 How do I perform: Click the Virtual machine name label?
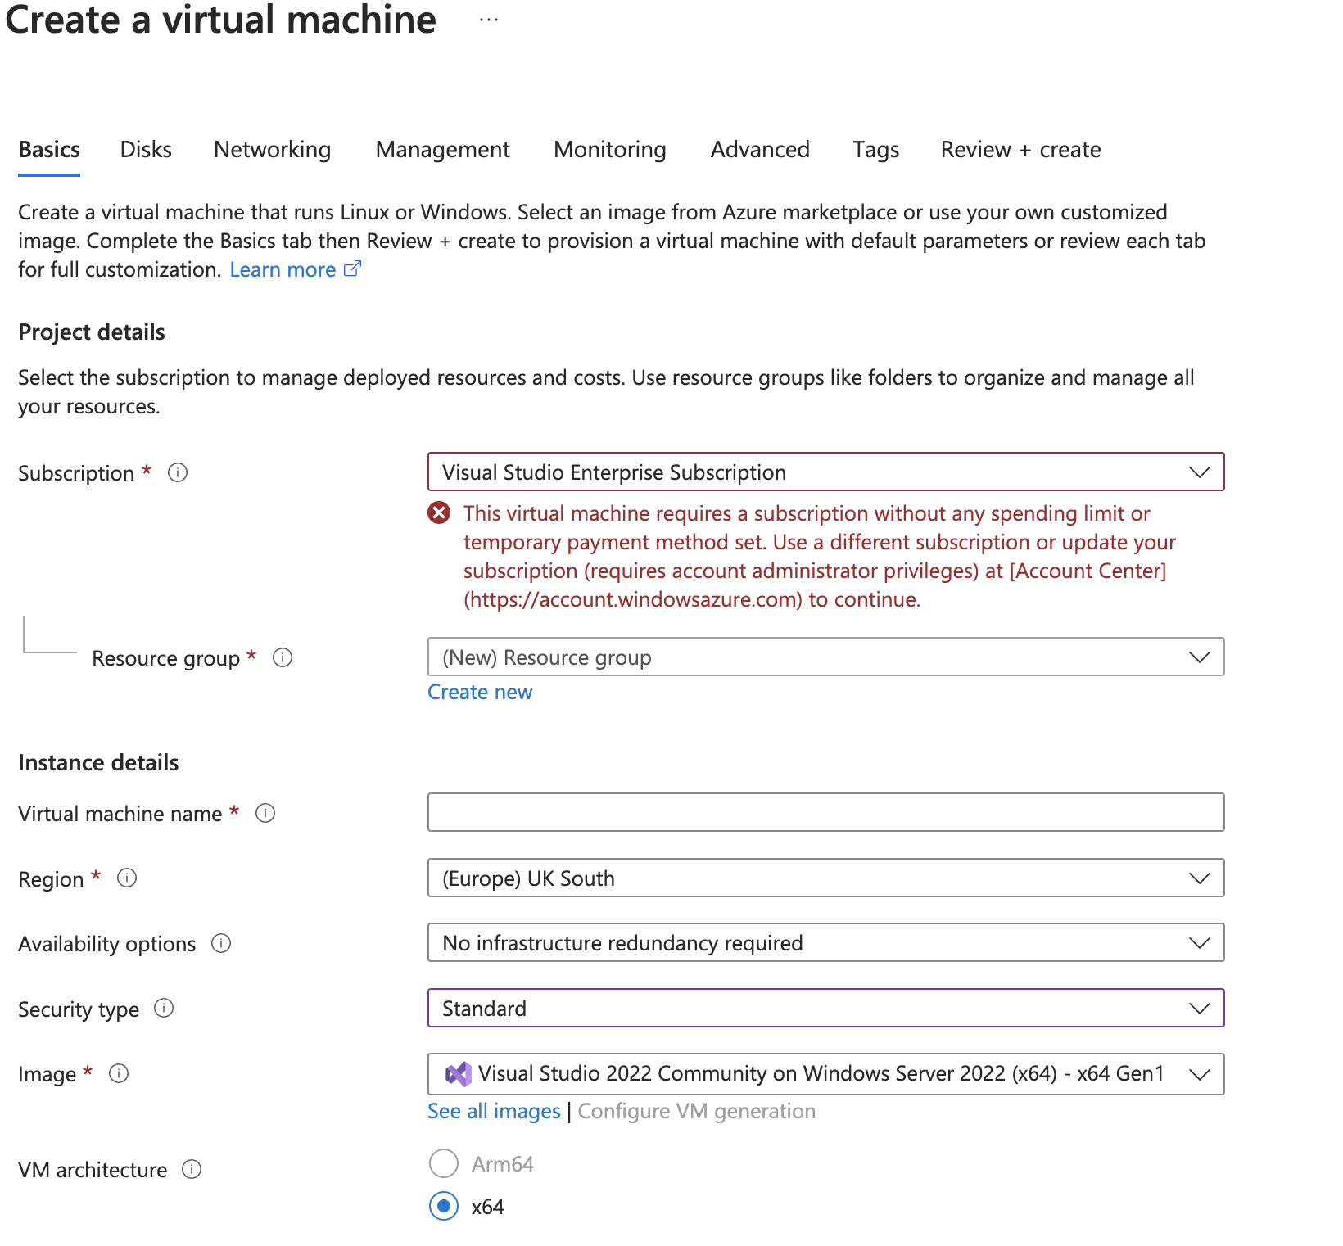coord(120,814)
